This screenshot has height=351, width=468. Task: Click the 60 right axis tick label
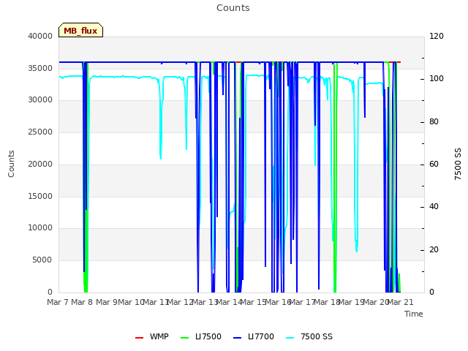[434, 164]
